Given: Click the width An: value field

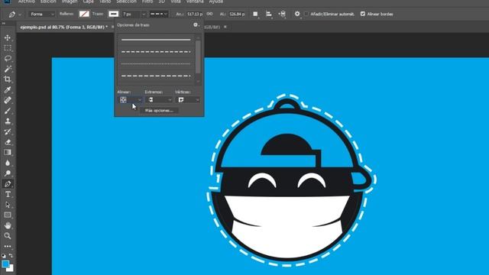Looking at the screenshot, I should pos(194,14).
